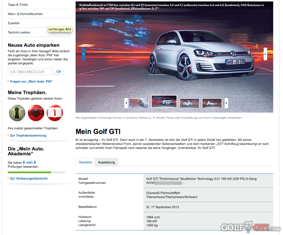Click the "Außenfarbe" row label
The height and width of the screenshot is (235, 283).
coord(87,193)
